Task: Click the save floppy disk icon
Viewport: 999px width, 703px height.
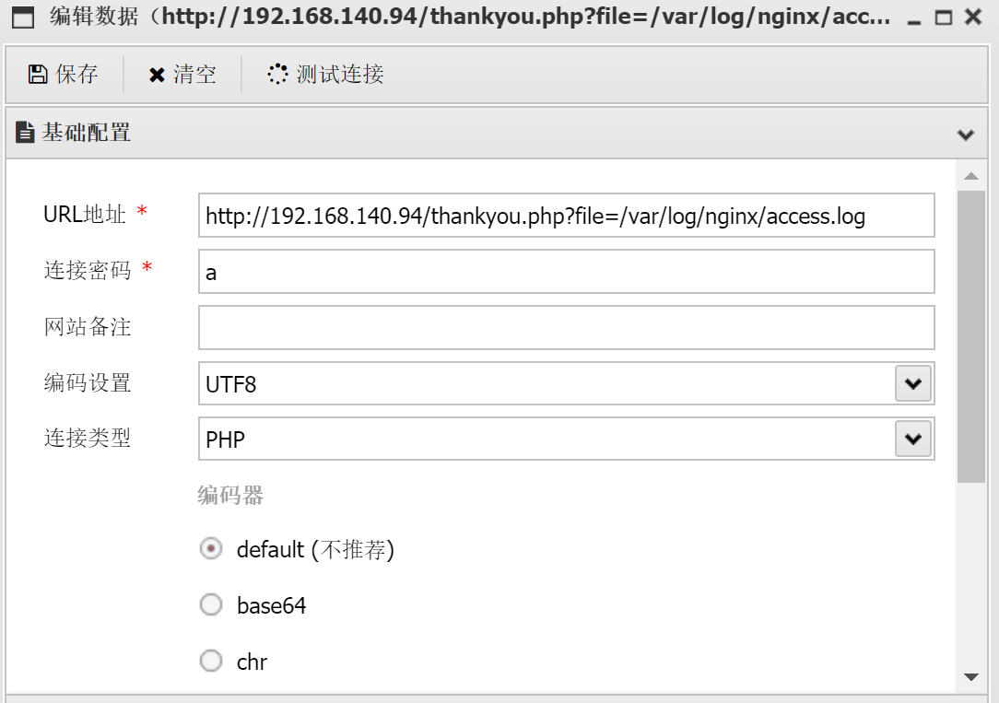Action: click(38, 75)
